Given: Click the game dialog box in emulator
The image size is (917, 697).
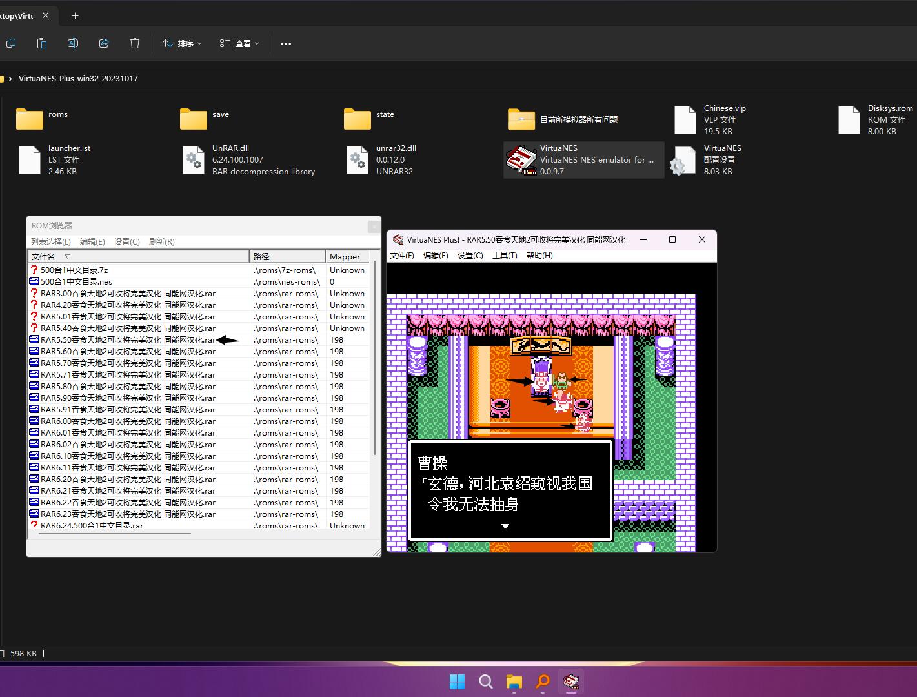Looking at the screenshot, I should coord(510,490).
